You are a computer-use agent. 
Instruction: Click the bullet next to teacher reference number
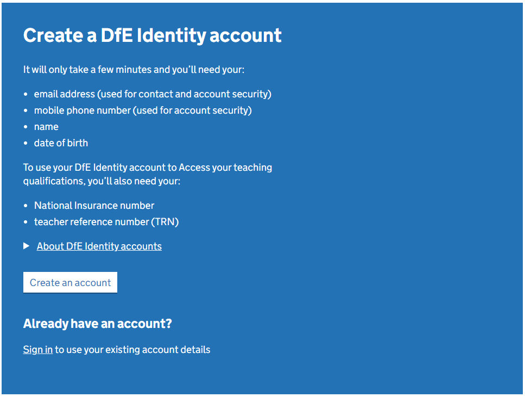tap(25, 221)
